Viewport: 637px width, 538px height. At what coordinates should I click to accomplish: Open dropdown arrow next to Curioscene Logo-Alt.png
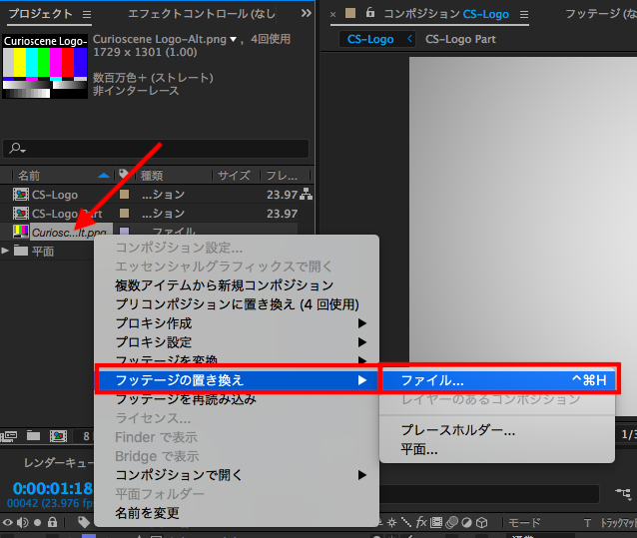pos(234,39)
